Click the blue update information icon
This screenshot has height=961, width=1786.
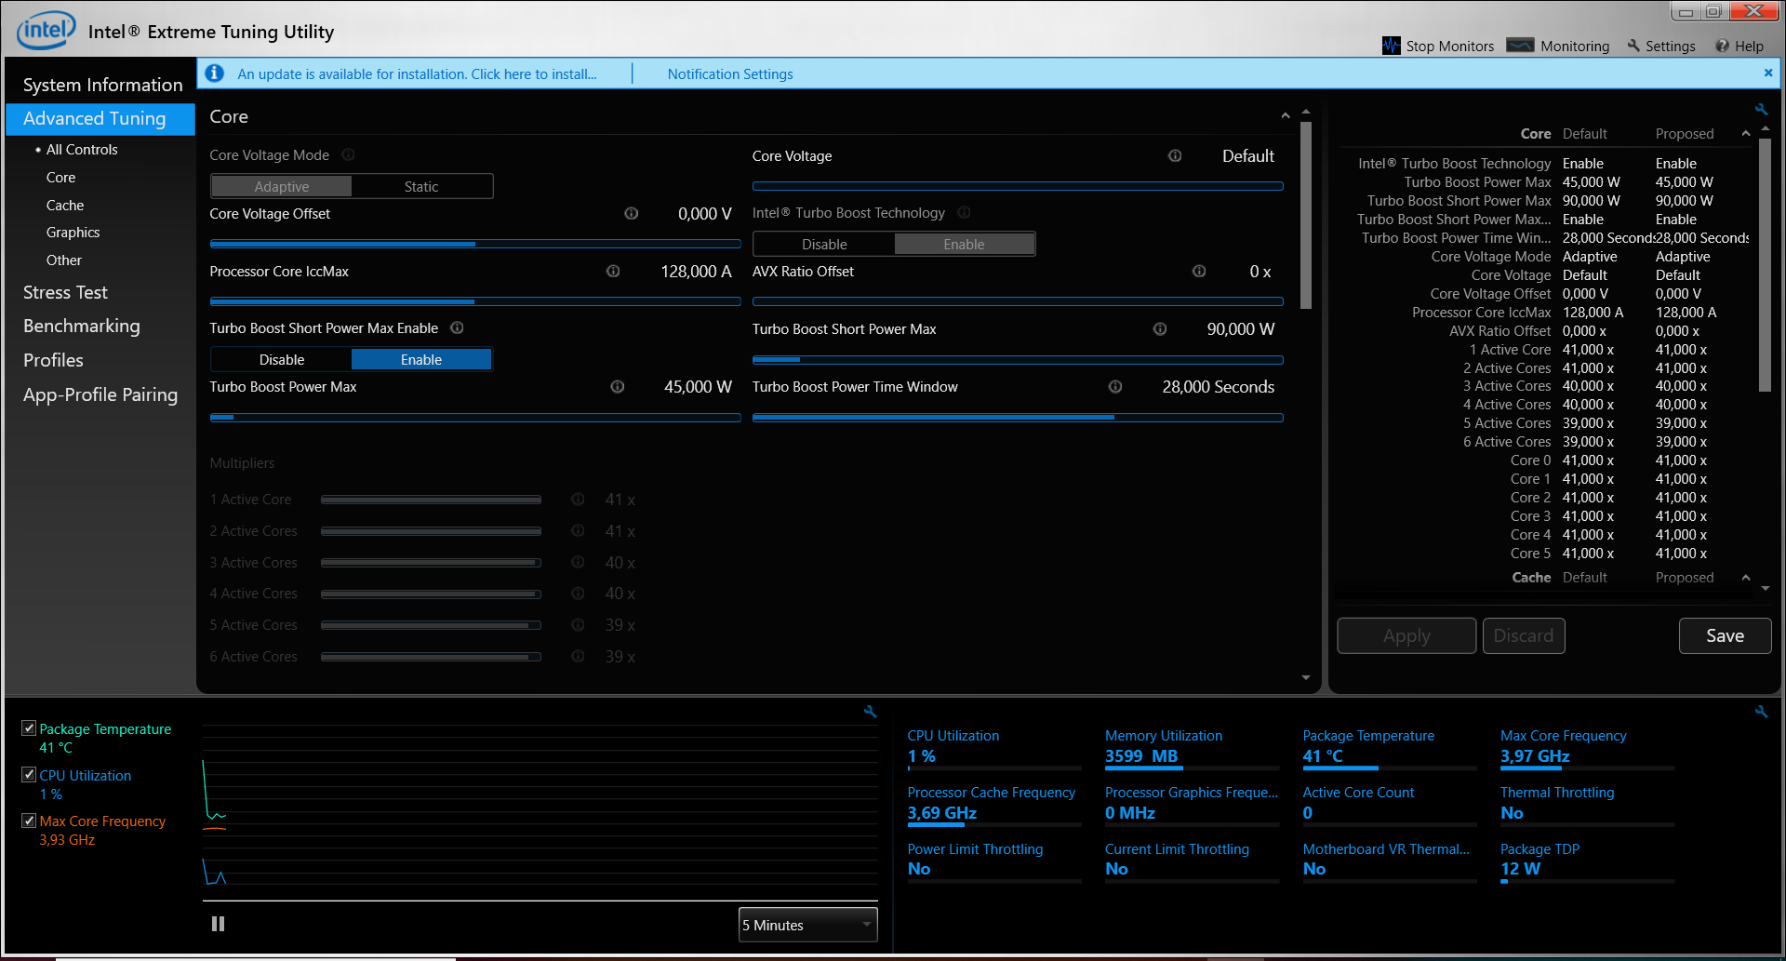click(215, 73)
